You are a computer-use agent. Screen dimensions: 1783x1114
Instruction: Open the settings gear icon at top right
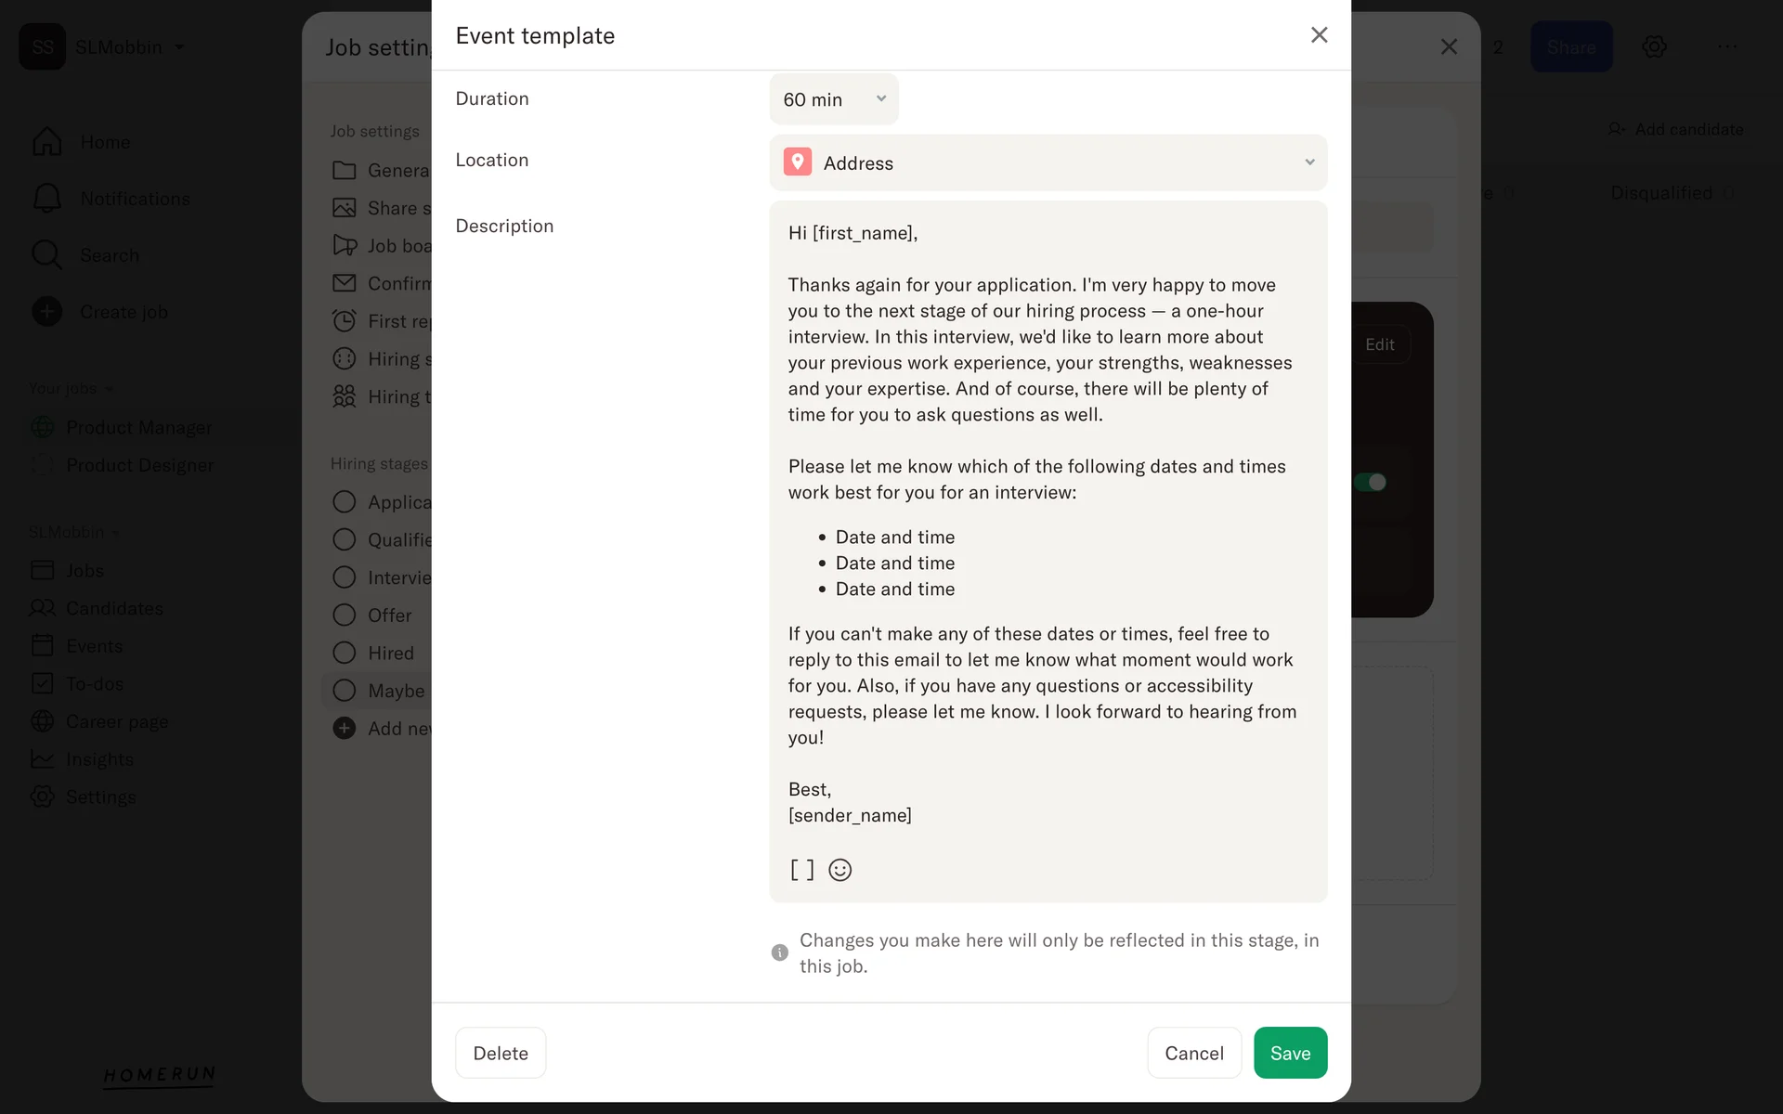[x=1654, y=47]
